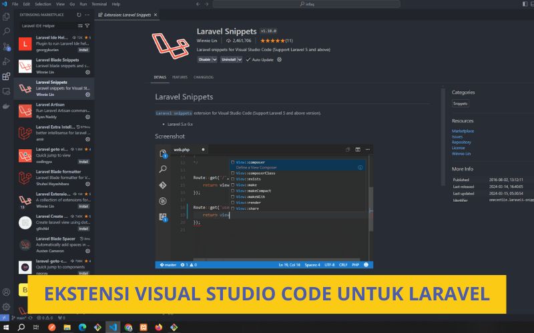Viewport: 534px width, 333px height.
Task: Open gear menu for Laravel Blade Snippets
Action: [x=87, y=72]
